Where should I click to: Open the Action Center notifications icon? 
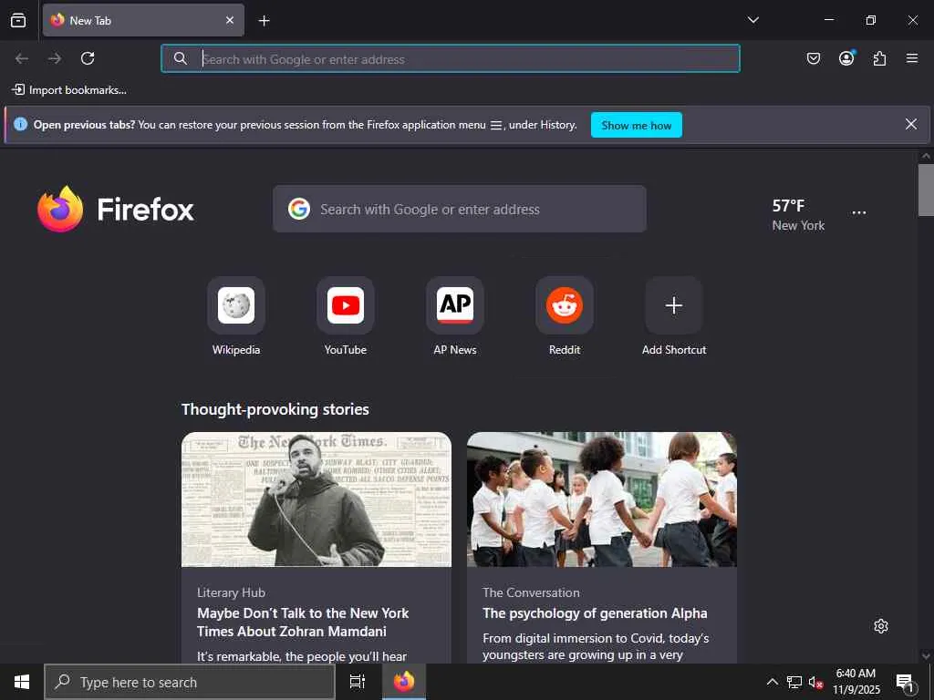point(905,682)
